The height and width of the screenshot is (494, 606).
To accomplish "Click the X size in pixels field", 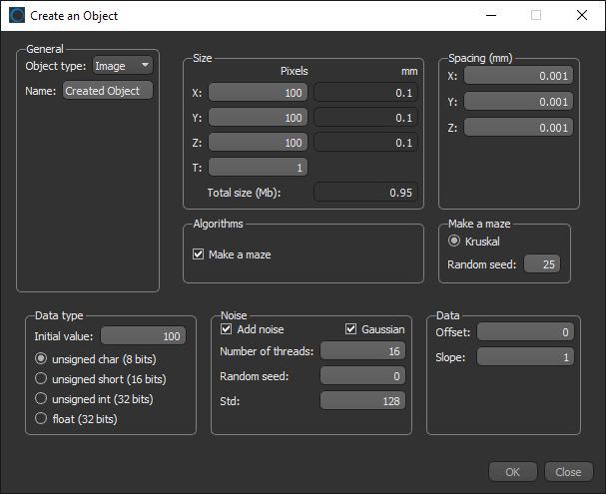I will click(259, 92).
